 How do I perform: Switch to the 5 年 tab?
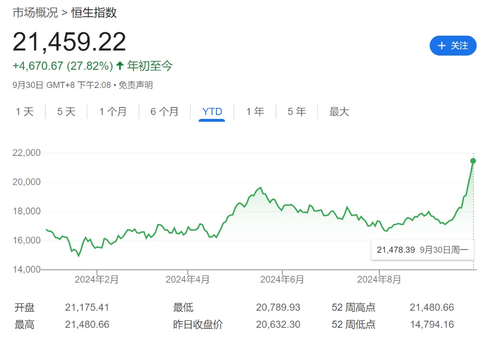[x=296, y=112]
